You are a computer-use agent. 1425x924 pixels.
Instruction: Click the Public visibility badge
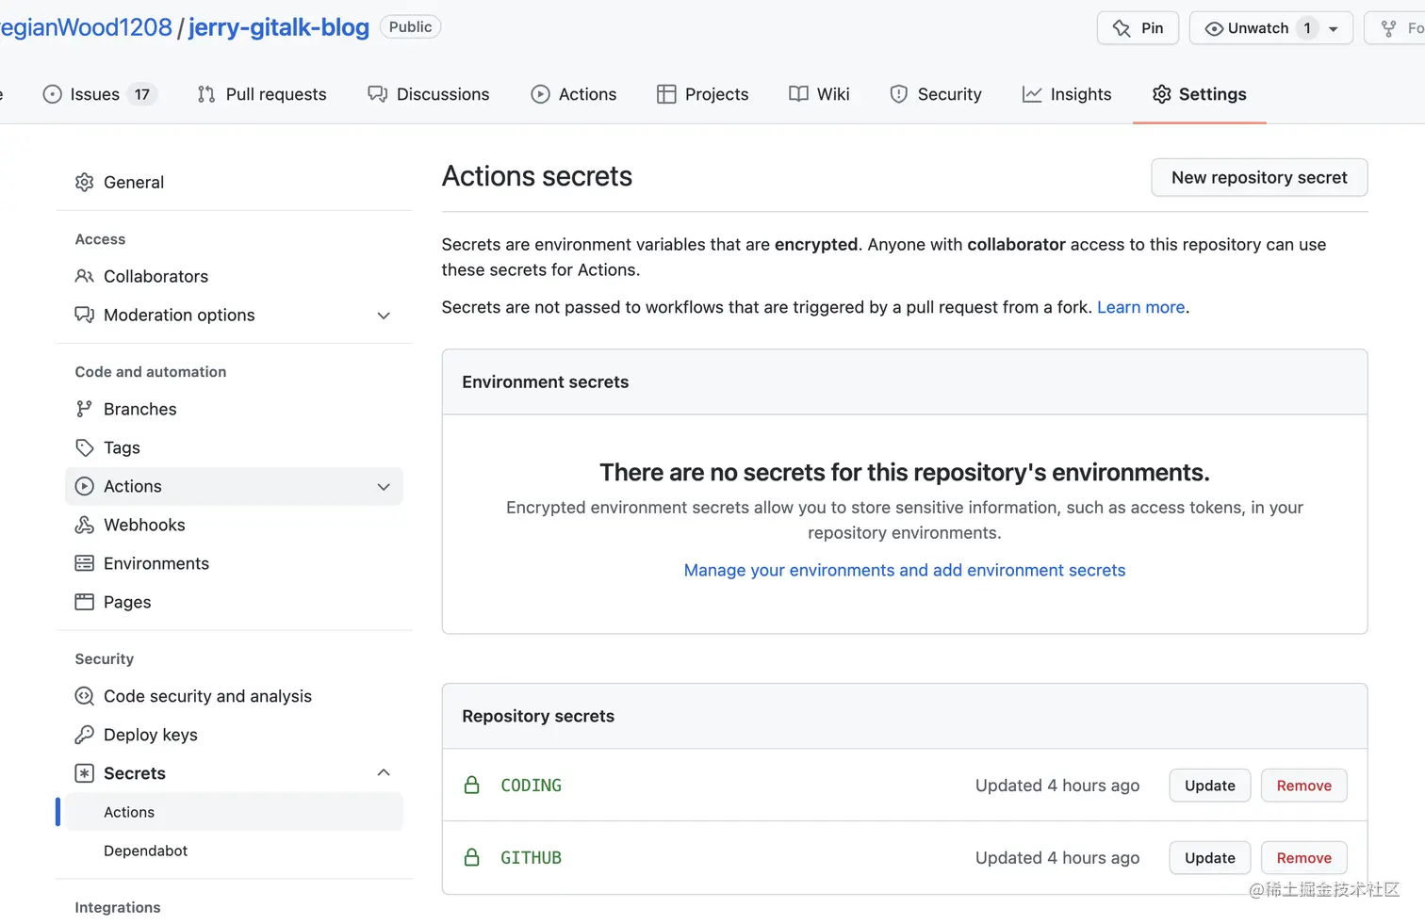(410, 27)
